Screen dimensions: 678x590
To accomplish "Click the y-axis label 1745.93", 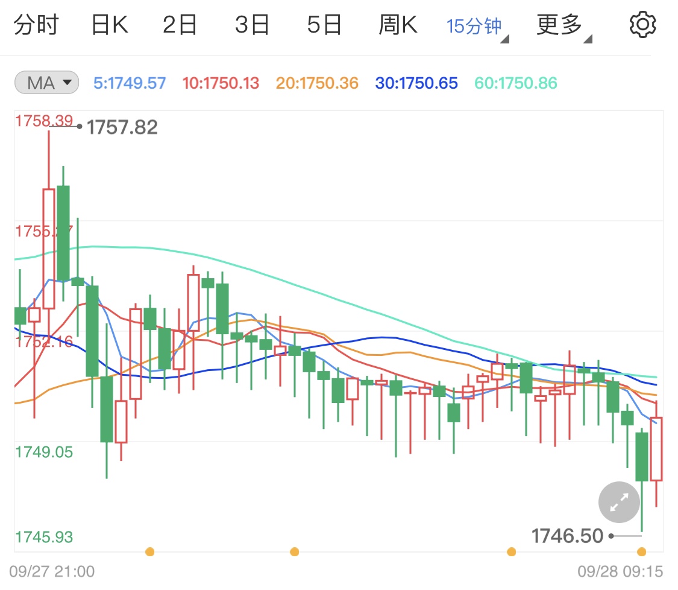I will (x=44, y=537).
